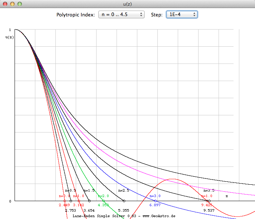Click the green zoom window button
Viewport: 255px width, 219px height.
click(x=20, y=4)
